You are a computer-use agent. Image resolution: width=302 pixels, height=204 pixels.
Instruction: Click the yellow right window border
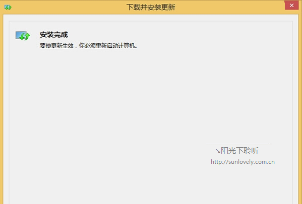tap(300, 108)
